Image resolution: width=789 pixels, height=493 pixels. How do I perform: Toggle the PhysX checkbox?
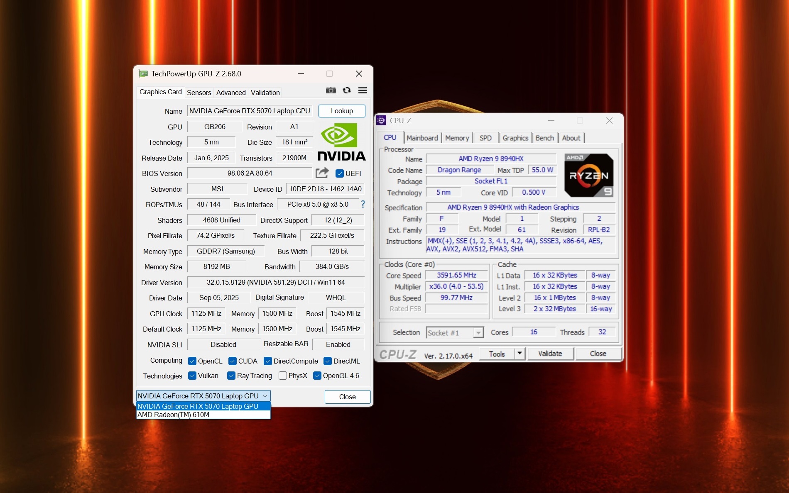click(x=283, y=376)
